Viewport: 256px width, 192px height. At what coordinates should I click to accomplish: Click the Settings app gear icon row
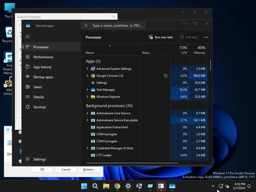point(93,83)
